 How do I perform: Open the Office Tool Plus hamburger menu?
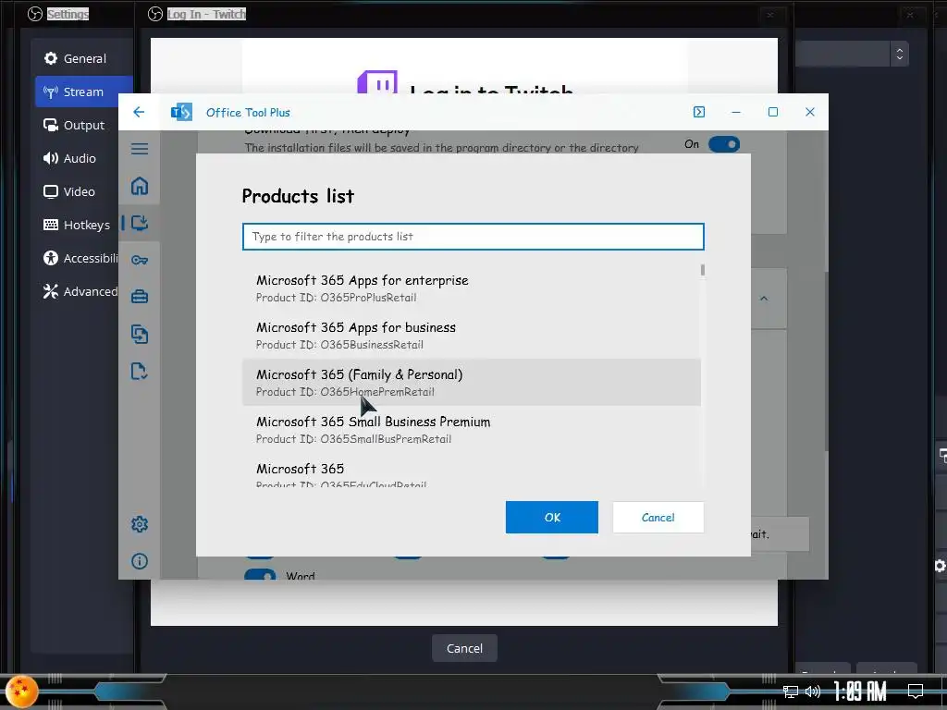pyautogui.click(x=140, y=149)
